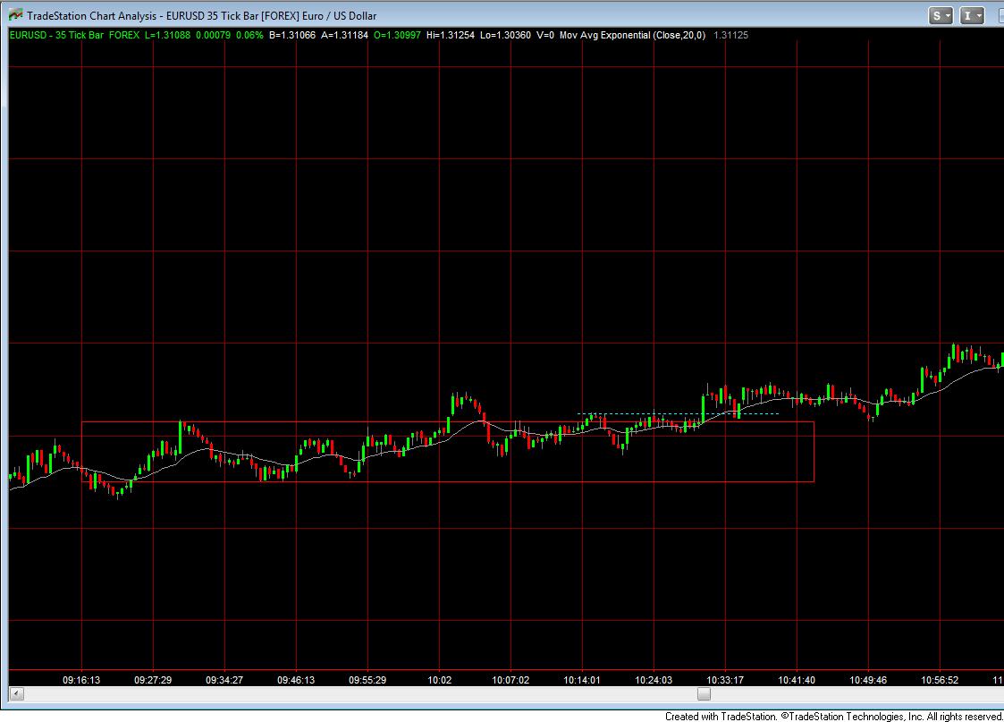The width and height of the screenshot is (1004, 722).
Task: Click the 09:55:29 time axis label
Action: pos(367,680)
